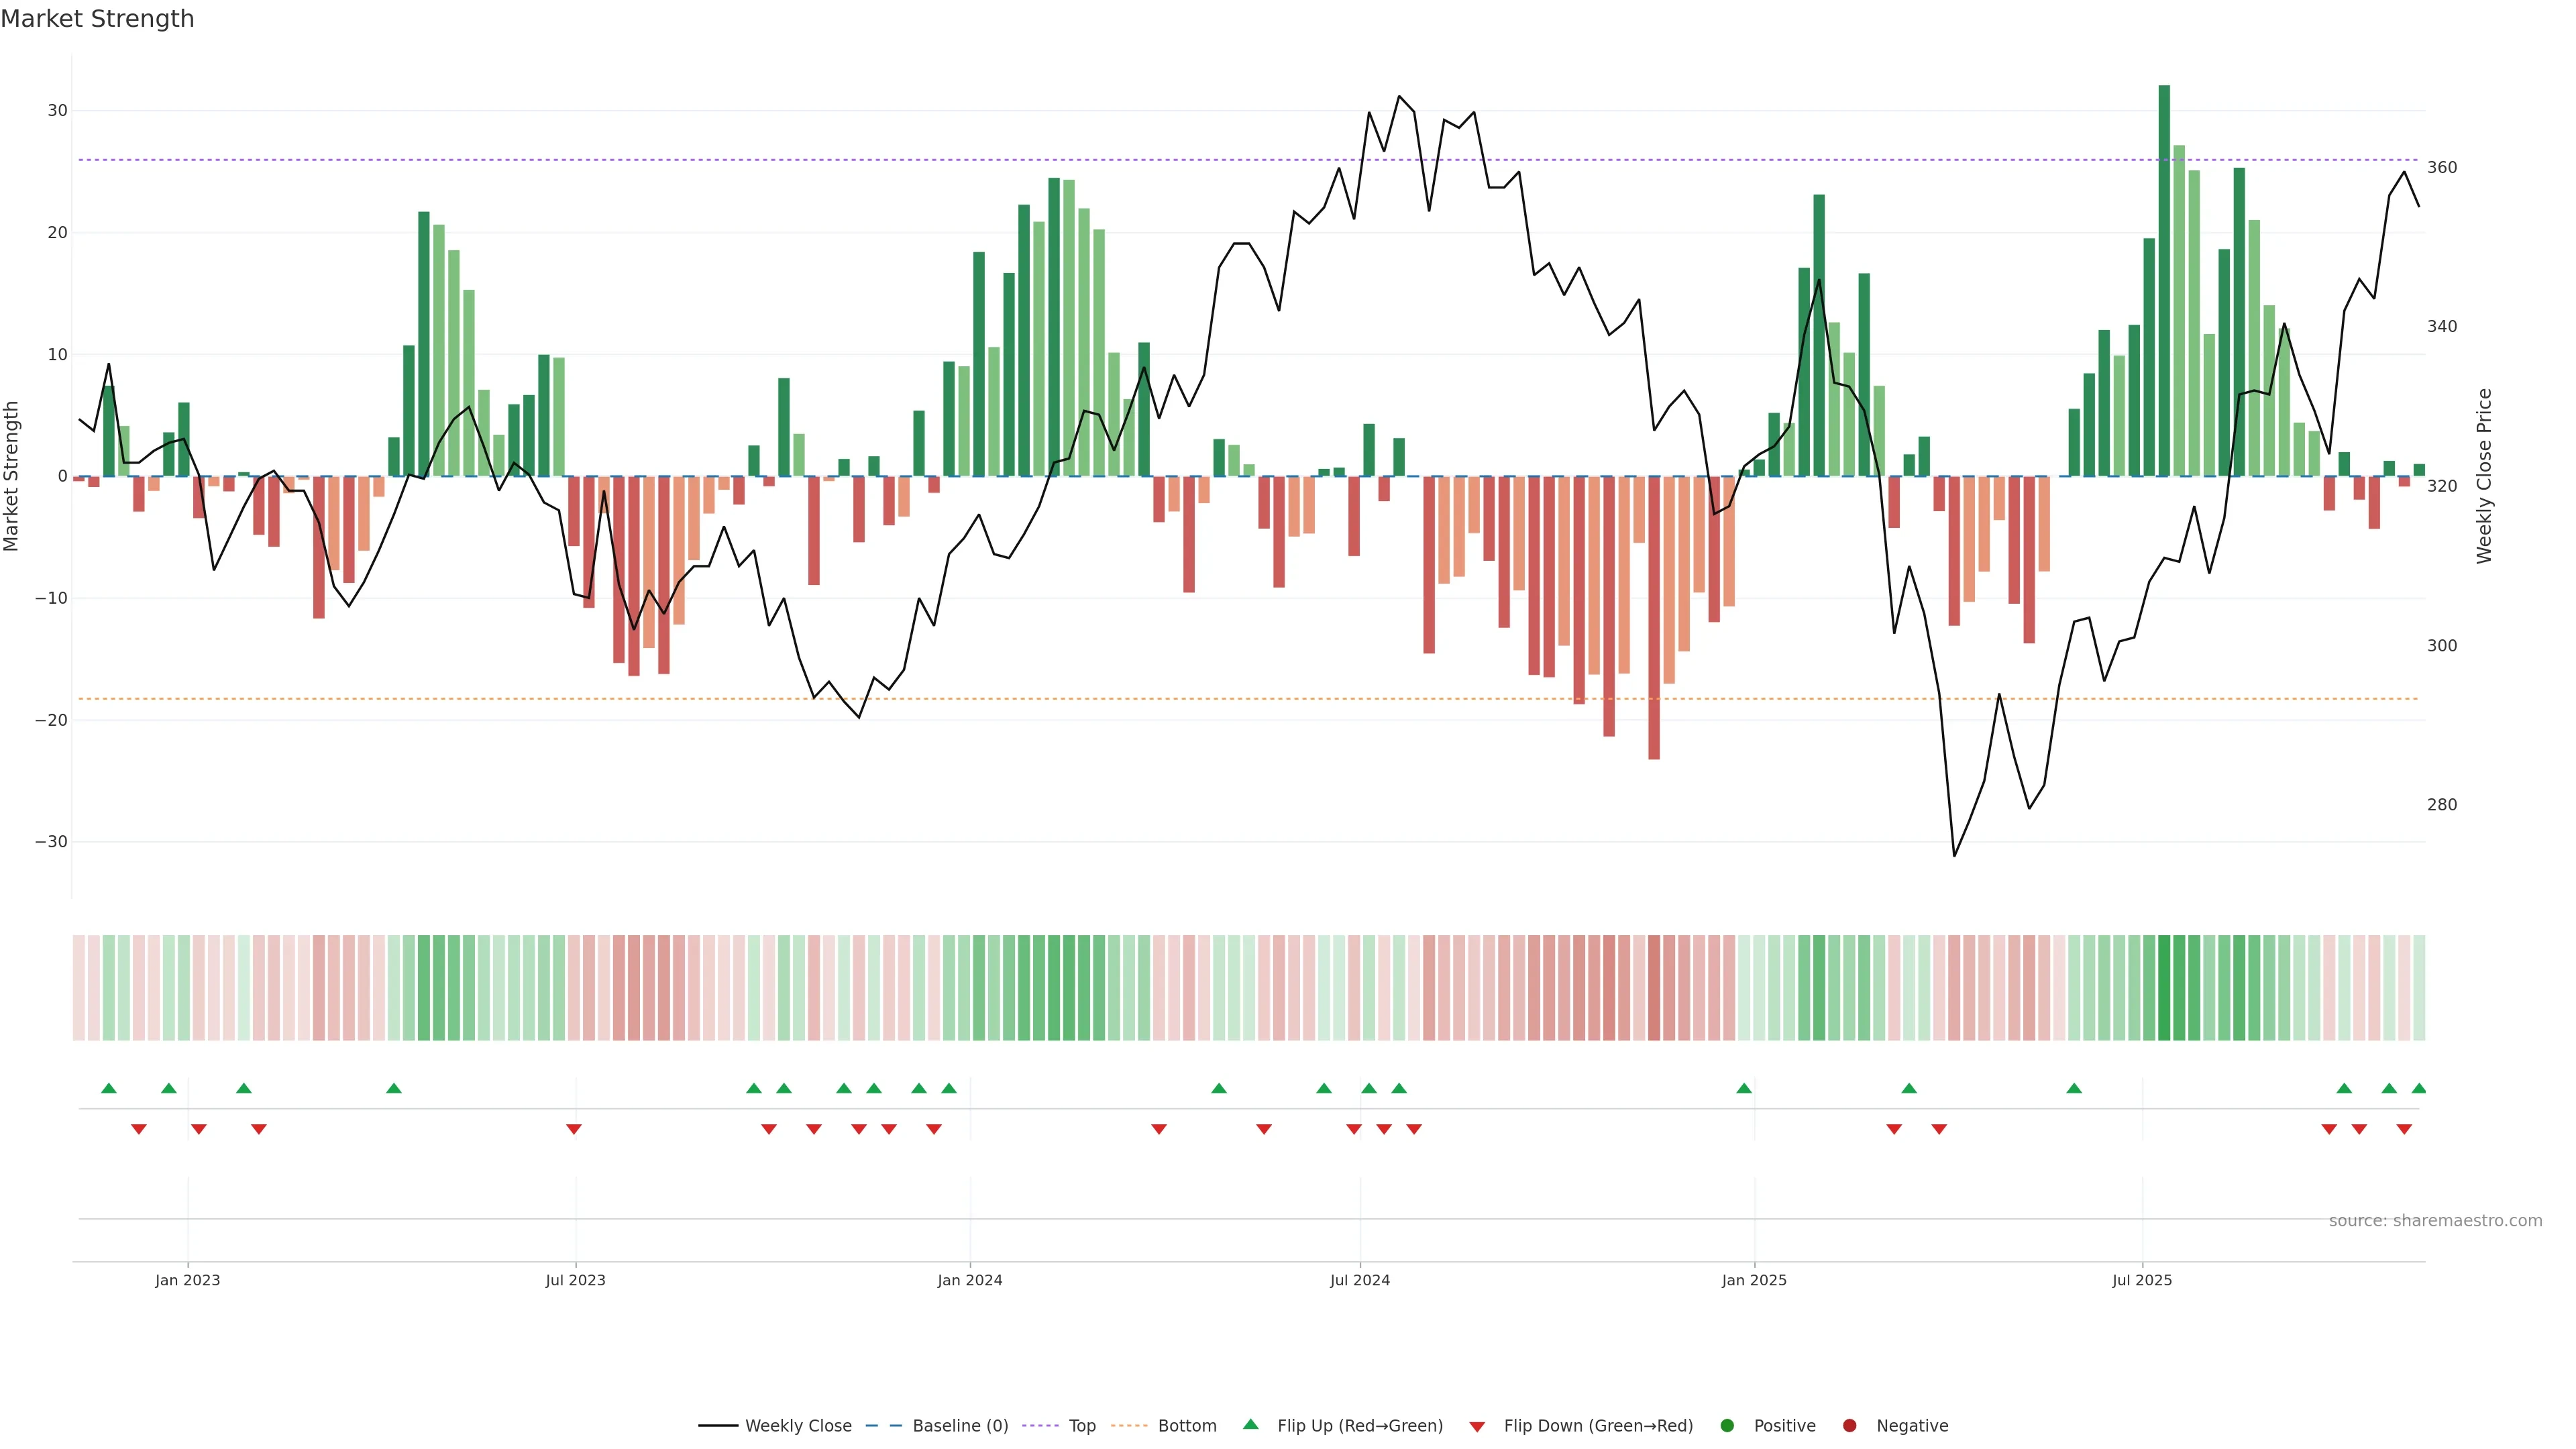Click Jan 2024 x-axis label
Screen dimensions: 2576x1449
(x=969, y=1280)
